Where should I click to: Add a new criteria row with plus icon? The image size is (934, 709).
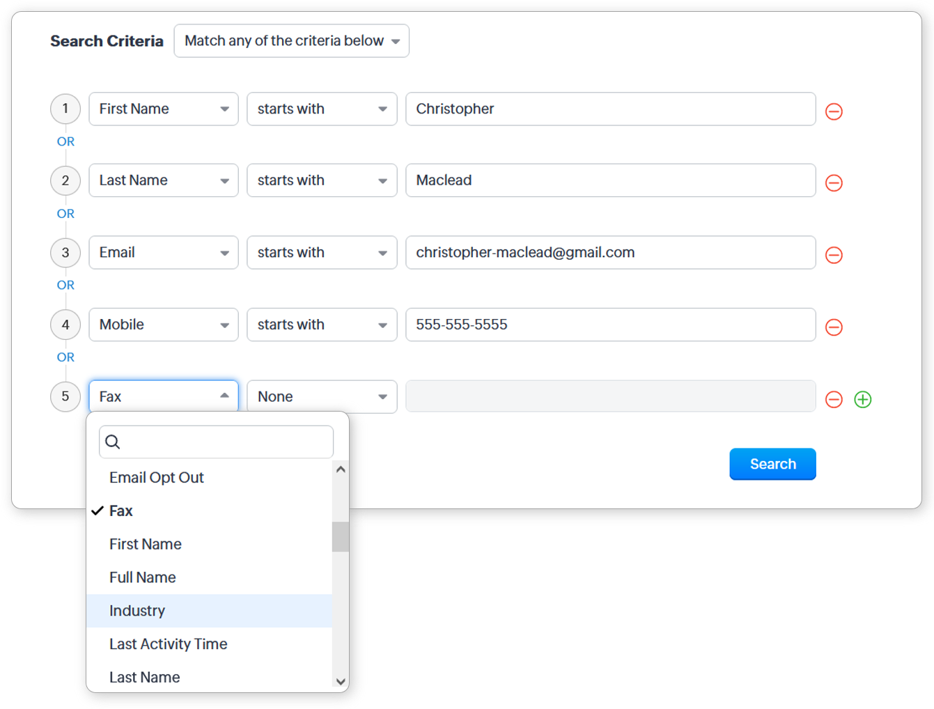click(x=862, y=400)
